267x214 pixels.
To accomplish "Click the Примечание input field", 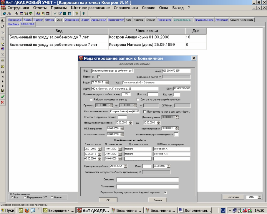I will 148,186.
